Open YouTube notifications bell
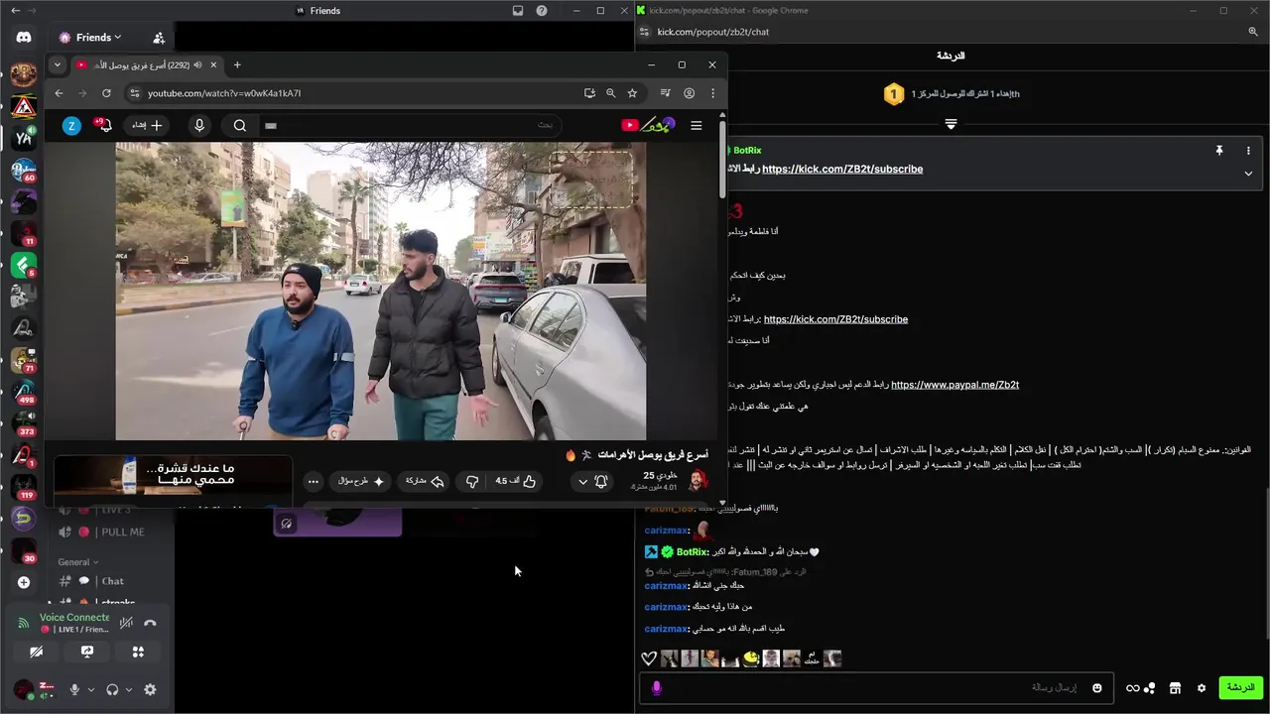1270x714 pixels. tap(103, 125)
